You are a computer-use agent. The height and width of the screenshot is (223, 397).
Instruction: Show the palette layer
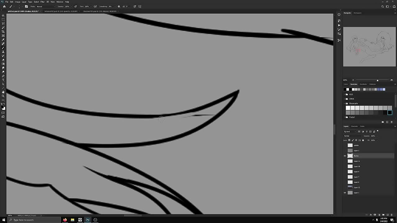click(345, 145)
